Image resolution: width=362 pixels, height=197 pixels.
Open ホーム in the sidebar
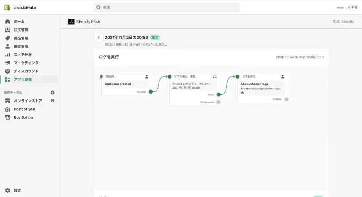tap(19, 21)
